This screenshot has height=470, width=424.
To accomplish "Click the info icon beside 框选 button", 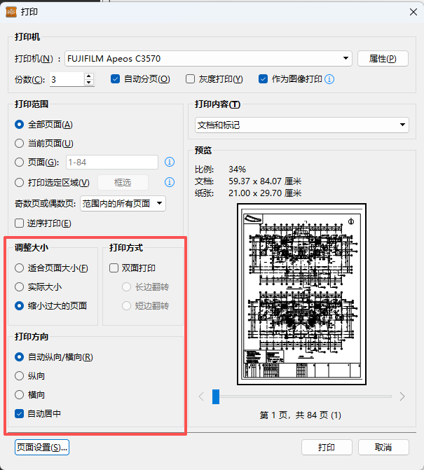I will 169,183.
